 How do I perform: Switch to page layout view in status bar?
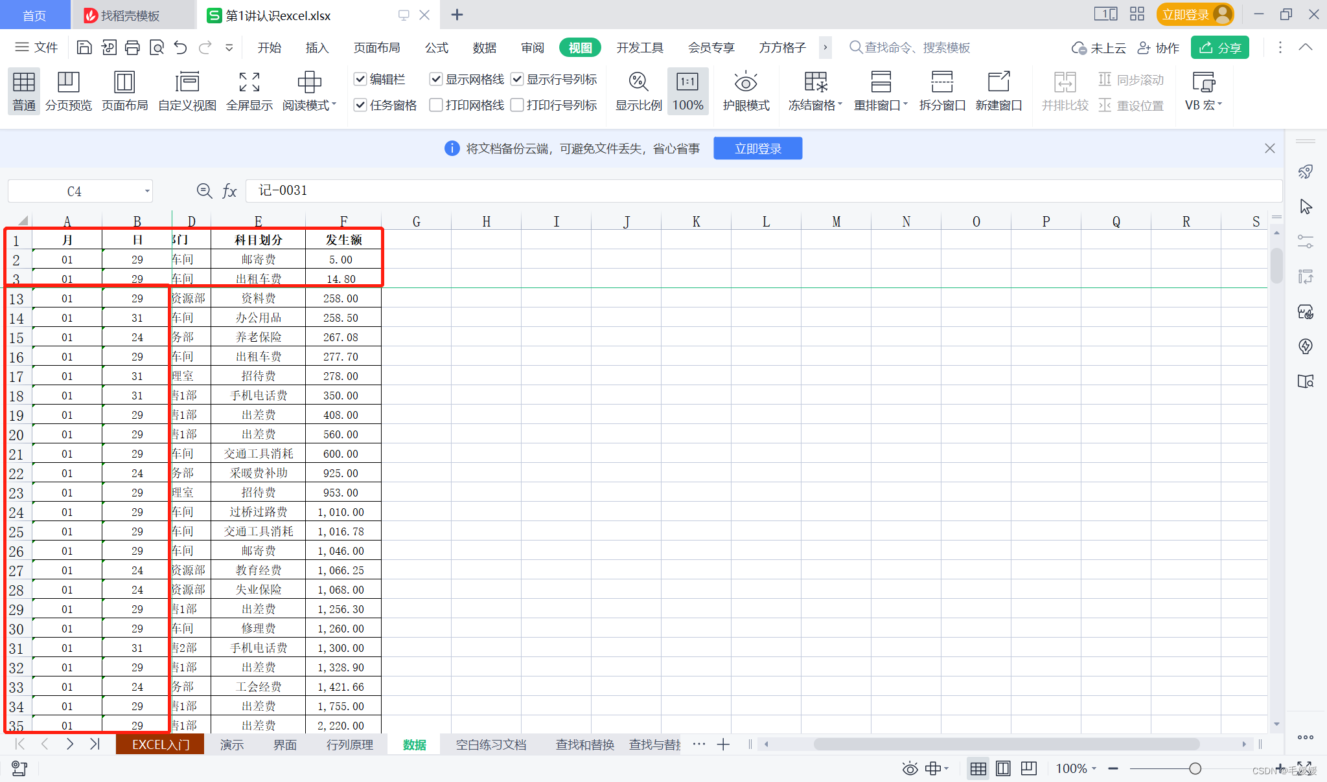[1003, 768]
